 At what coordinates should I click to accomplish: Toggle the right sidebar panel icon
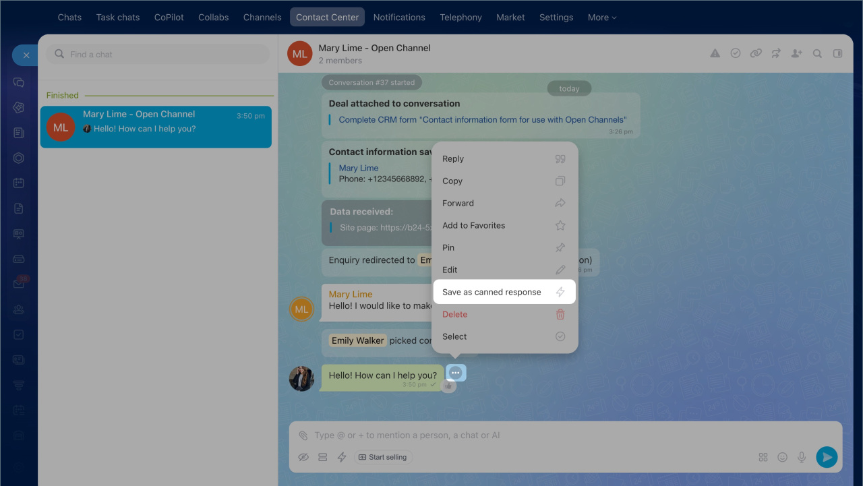tap(837, 53)
